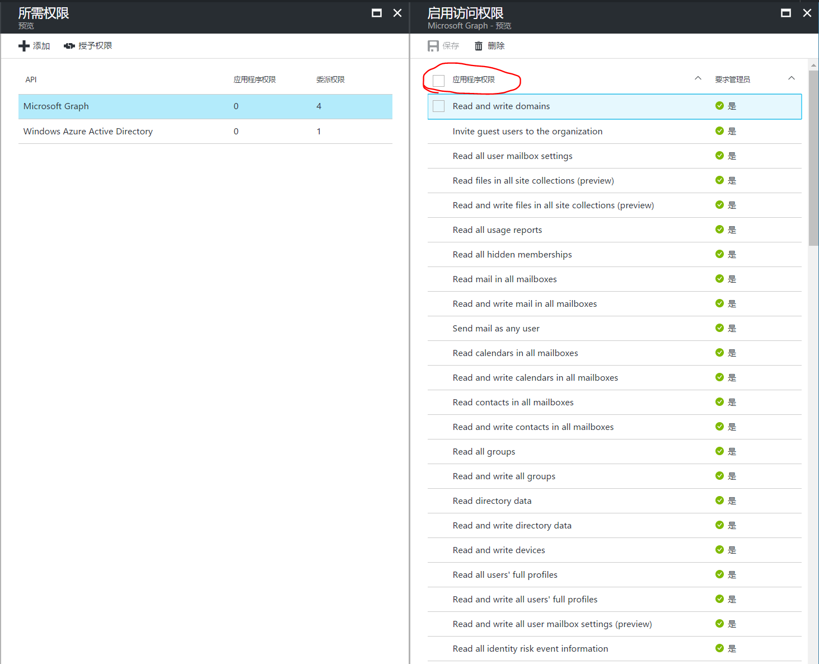This screenshot has height=664, width=819.
Task: Click the 授予权限 button label
Action: 95,46
